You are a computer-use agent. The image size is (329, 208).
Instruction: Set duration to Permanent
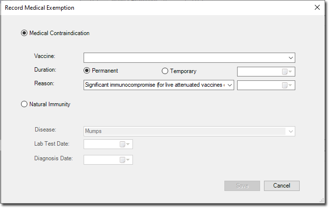[87, 71]
